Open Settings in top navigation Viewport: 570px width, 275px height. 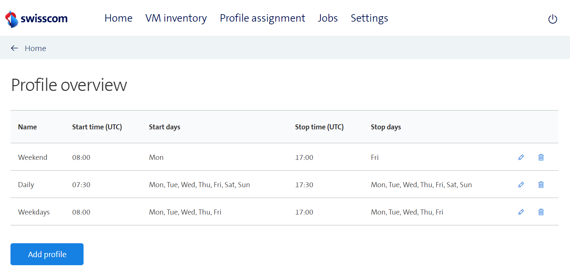369,18
